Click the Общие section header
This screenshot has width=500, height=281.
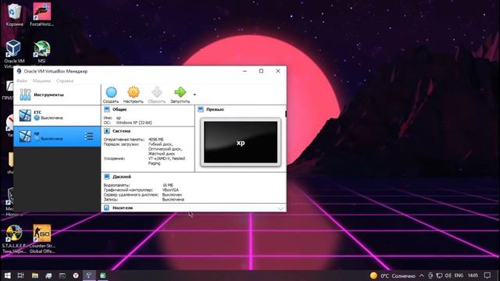coord(120,109)
